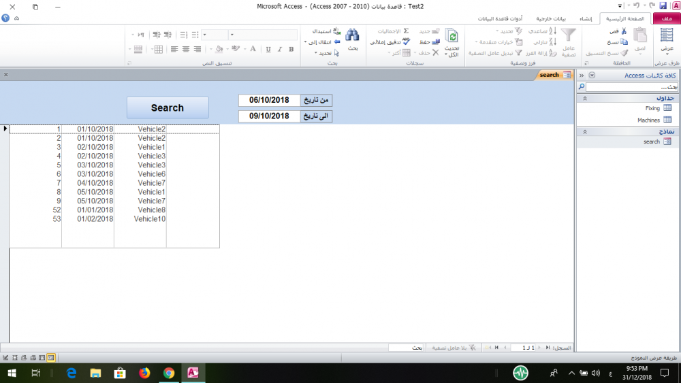
Task: Open the Fixing table in navigation pane
Action: coord(652,108)
